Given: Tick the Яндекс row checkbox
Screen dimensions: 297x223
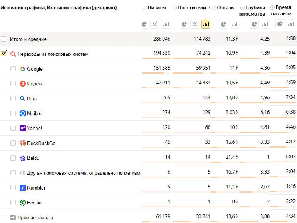Looking at the screenshot, I should (13, 84).
